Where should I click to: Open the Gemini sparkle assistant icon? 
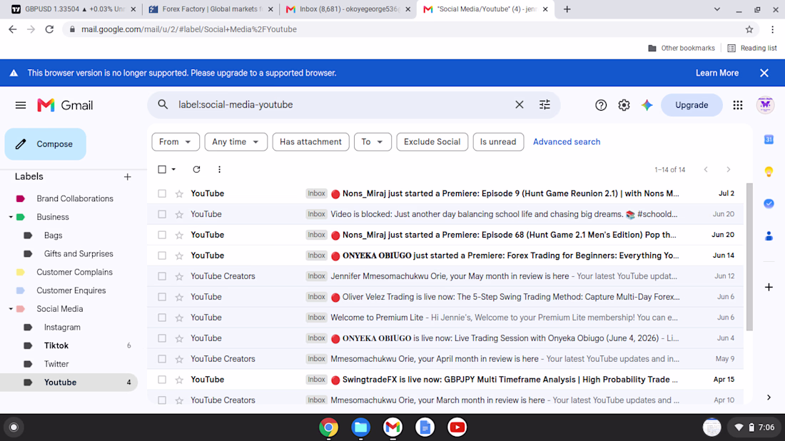pos(647,105)
